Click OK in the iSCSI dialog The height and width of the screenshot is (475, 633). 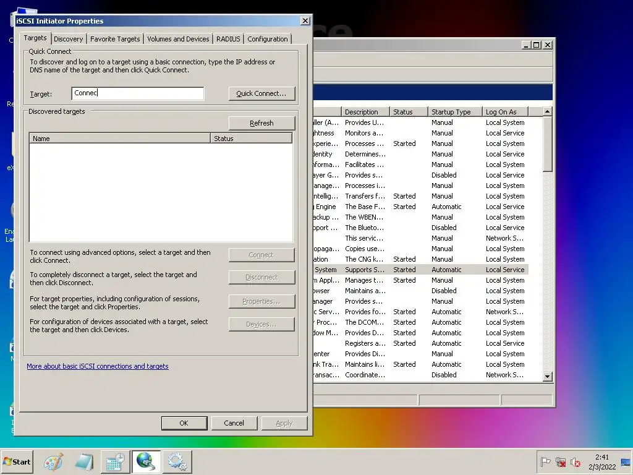click(x=184, y=423)
